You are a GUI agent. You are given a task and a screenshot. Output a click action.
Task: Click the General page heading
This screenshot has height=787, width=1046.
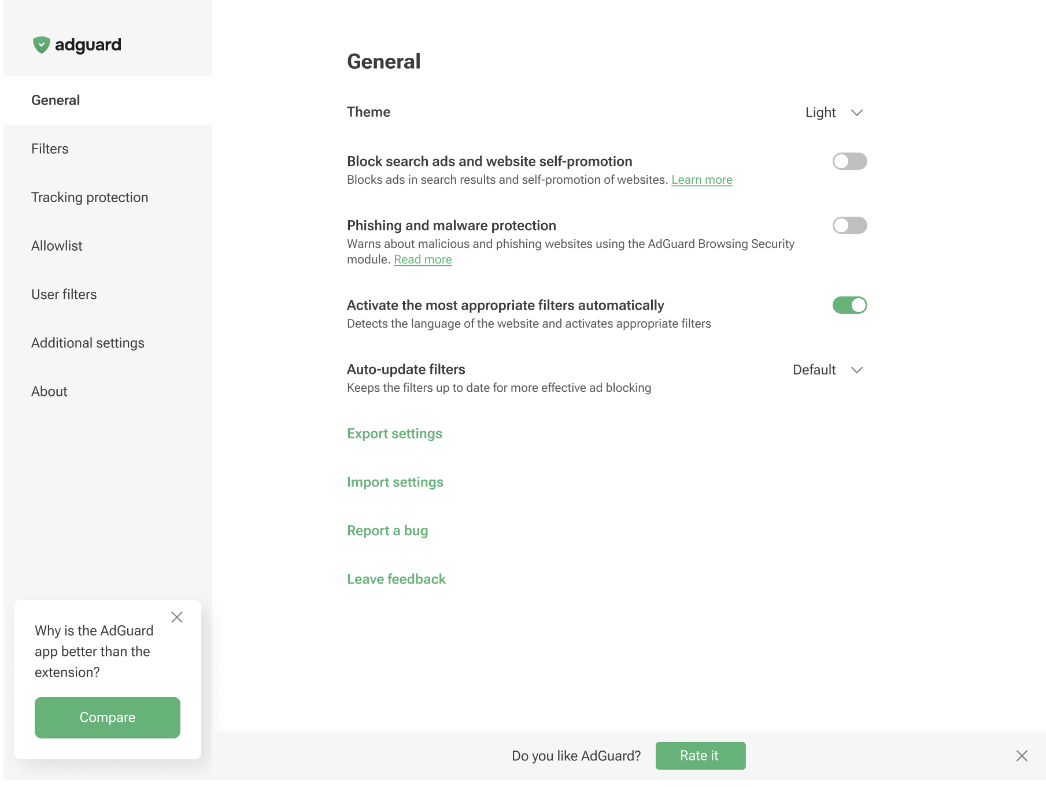383,62
